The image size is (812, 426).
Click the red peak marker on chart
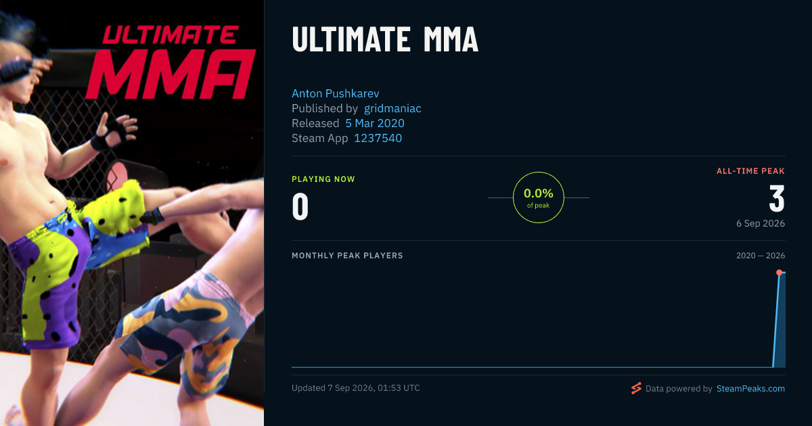coord(779,273)
